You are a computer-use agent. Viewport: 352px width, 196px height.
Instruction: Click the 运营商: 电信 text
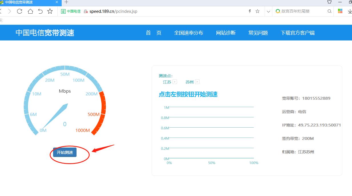(294, 112)
